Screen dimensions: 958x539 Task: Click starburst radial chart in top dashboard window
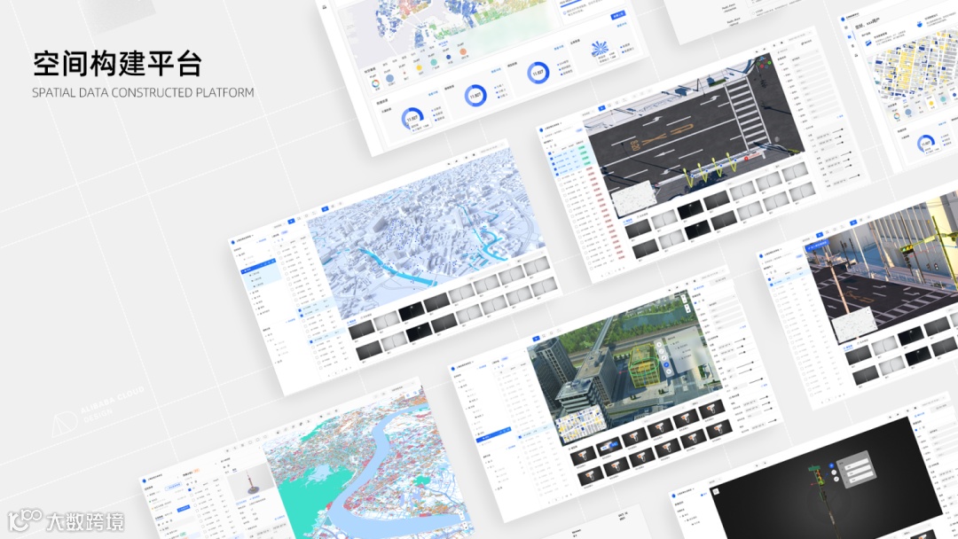coord(600,50)
